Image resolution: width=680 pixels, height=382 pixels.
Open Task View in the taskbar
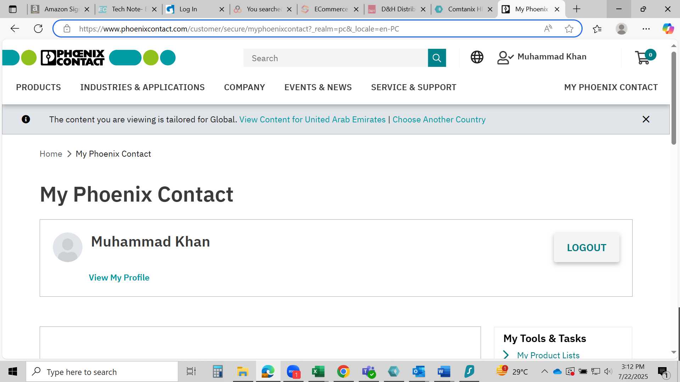click(191, 371)
